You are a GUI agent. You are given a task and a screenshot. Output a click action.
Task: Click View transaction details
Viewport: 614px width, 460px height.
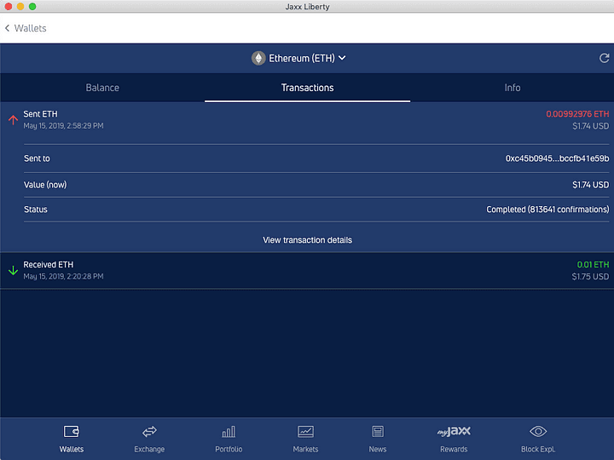click(307, 240)
